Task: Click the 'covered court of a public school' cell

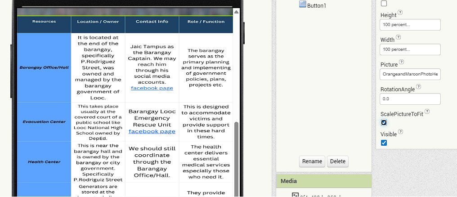Action: (98, 122)
